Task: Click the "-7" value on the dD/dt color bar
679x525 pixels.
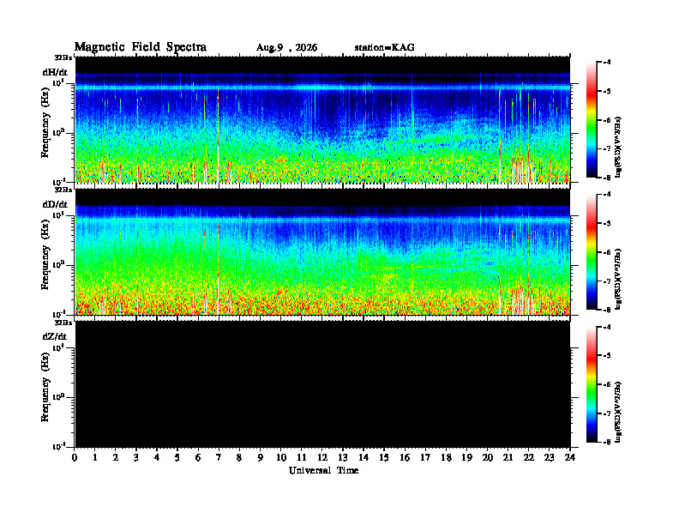Action: click(607, 281)
